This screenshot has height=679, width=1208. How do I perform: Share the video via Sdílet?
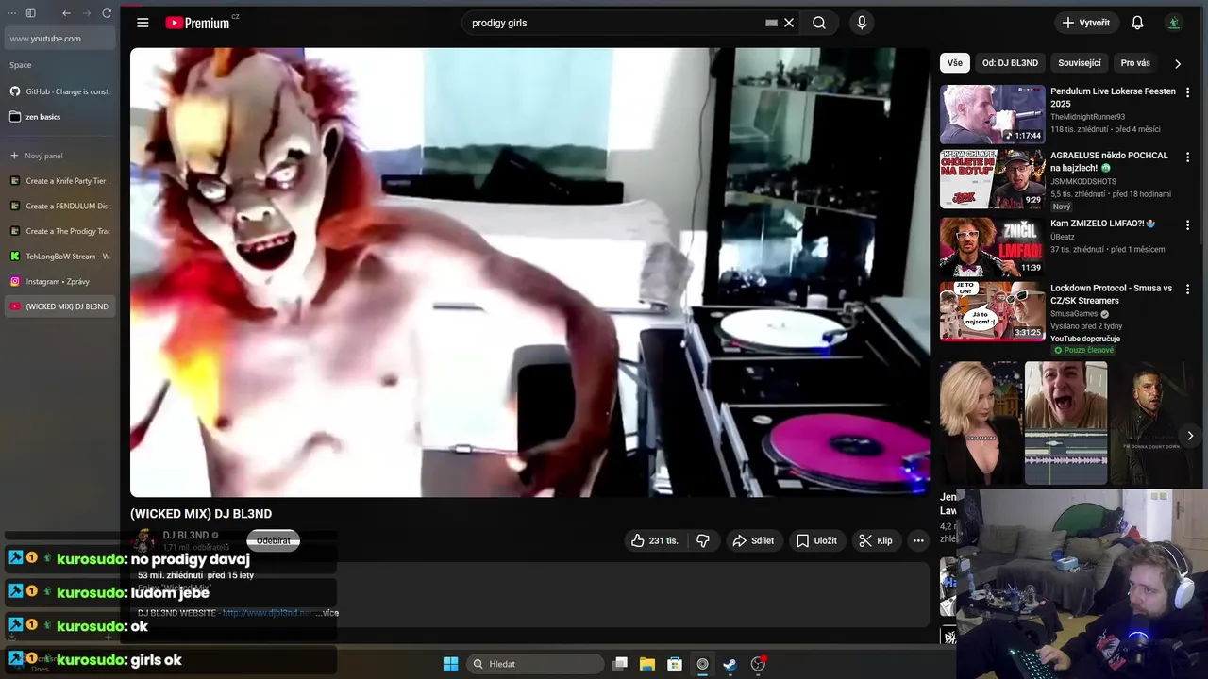(x=753, y=540)
